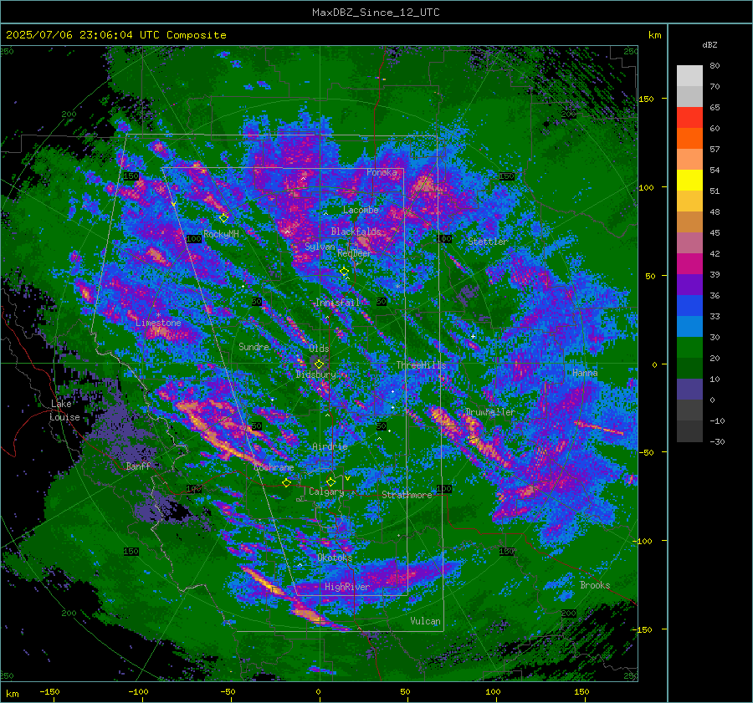The height and width of the screenshot is (703, 753).
Task: Click the Lake Louise label
Action: tap(64, 410)
